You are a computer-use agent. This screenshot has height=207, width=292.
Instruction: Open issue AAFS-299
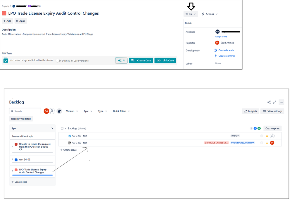click(77, 136)
